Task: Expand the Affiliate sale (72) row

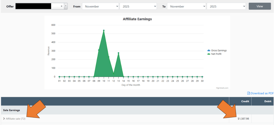Action: point(14,118)
